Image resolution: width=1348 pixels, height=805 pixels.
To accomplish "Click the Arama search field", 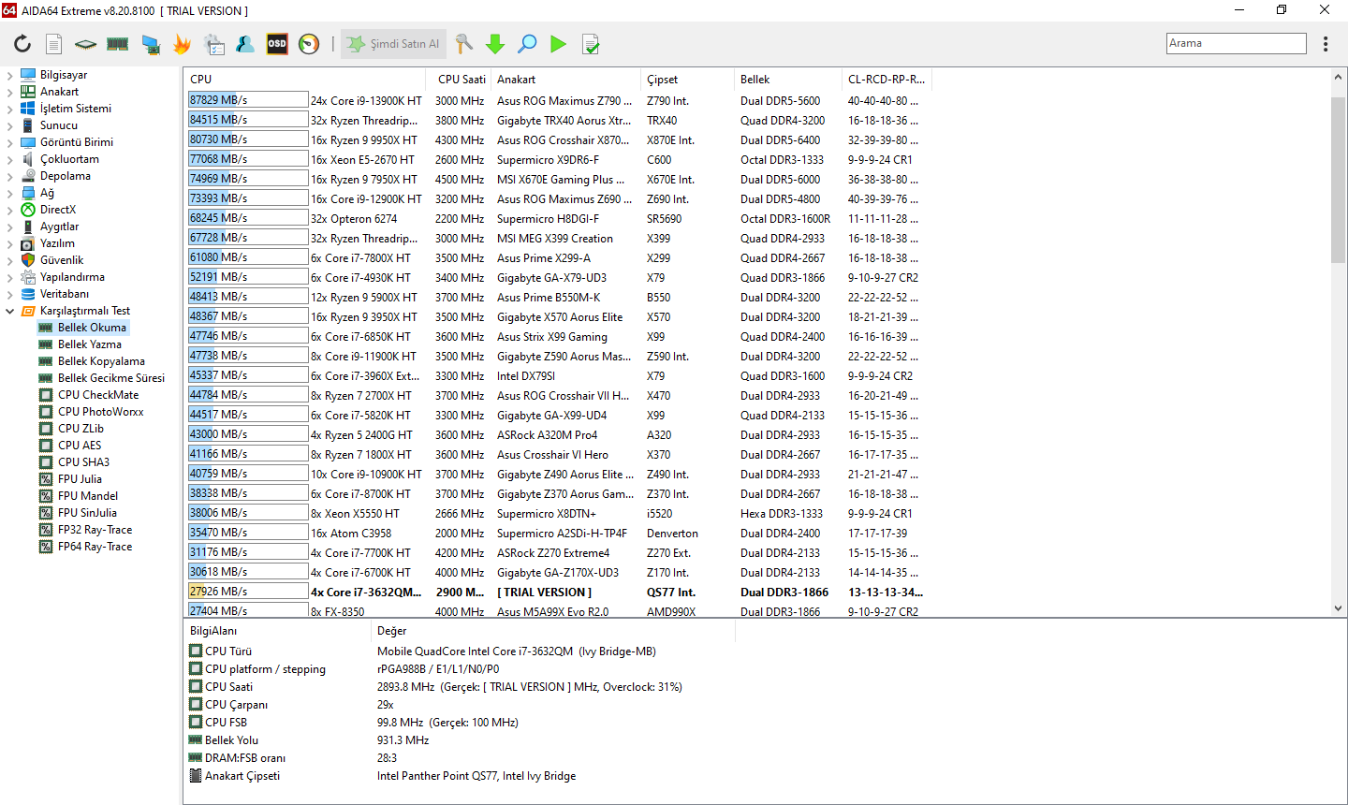I will pyautogui.click(x=1237, y=43).
